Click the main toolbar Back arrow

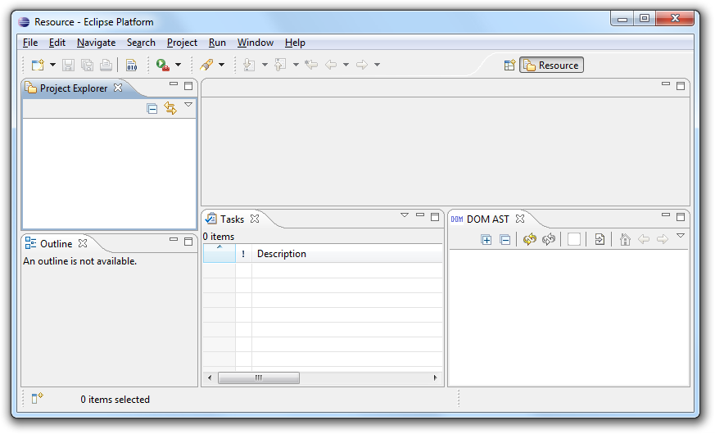pyautogui.click(x=331, y=65)
